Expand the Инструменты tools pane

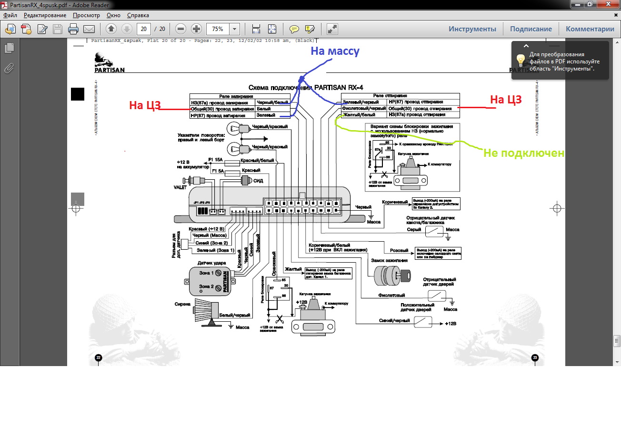click(472, 29)
